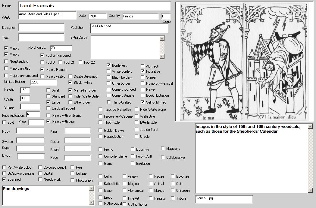316x208 pixels.
Task: Enable the Hand-Crafted checkbox
Action: [x=109, y=102]
